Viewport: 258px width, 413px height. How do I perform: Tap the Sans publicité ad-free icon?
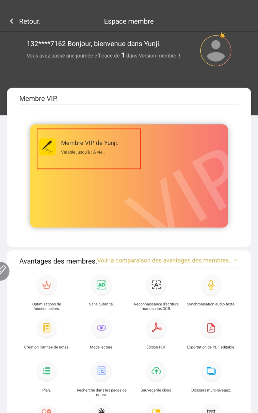click(101, 285)
